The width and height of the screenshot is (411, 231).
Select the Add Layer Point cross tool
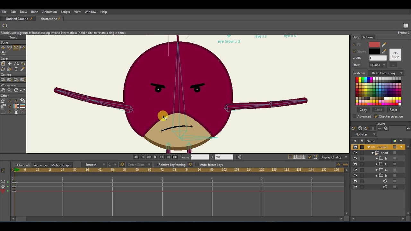coord(10,64)
